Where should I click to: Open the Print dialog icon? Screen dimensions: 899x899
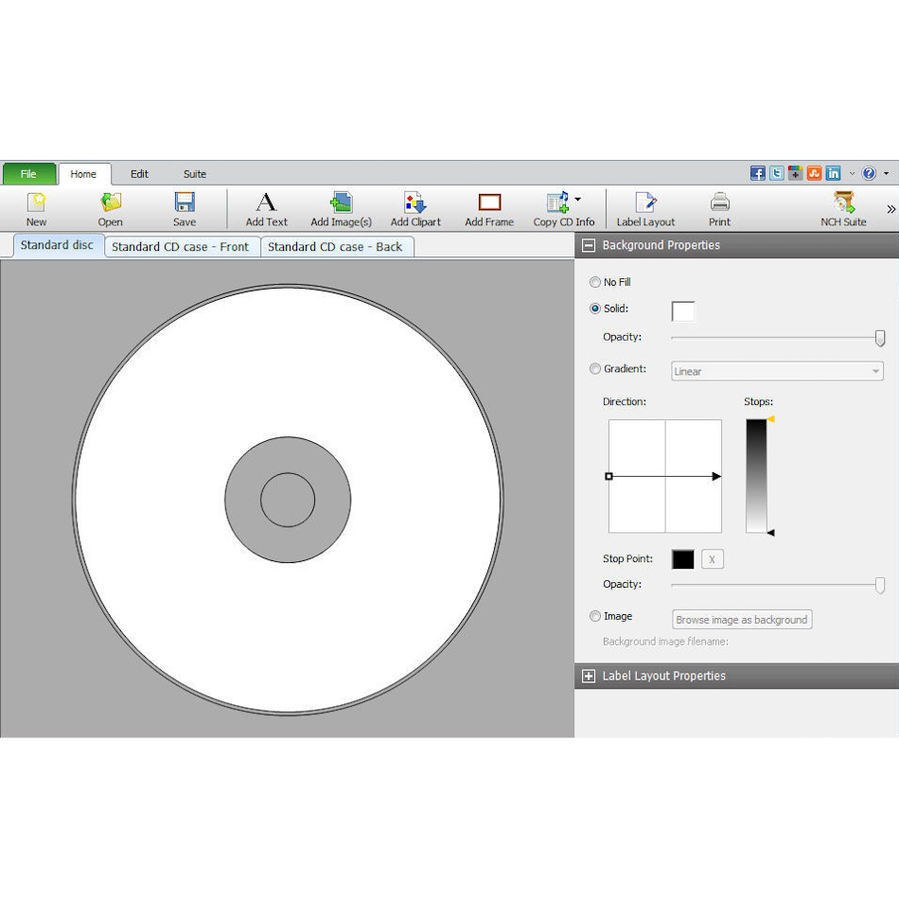719,207
